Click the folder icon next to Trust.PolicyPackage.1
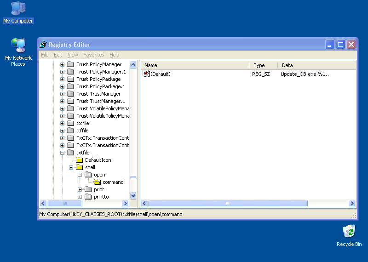368x262 pixels. [71, 86]
